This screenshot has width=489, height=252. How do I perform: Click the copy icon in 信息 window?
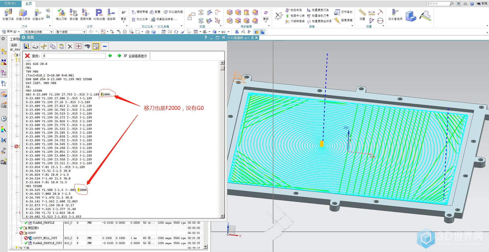53,46
